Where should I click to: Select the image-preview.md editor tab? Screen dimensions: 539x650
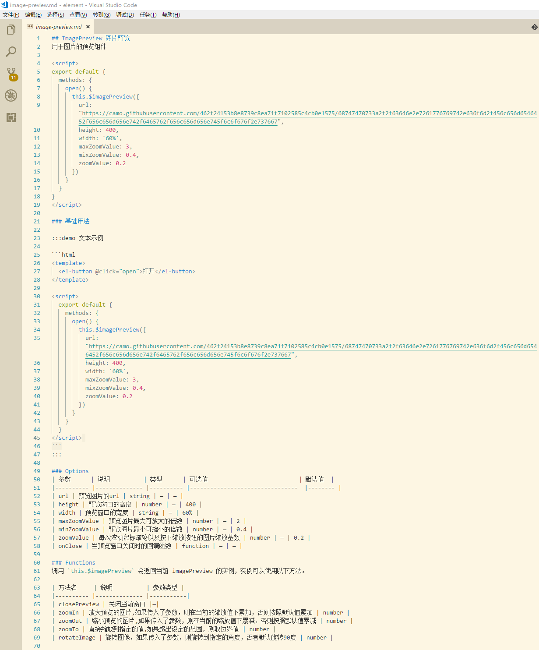point(59,27)
